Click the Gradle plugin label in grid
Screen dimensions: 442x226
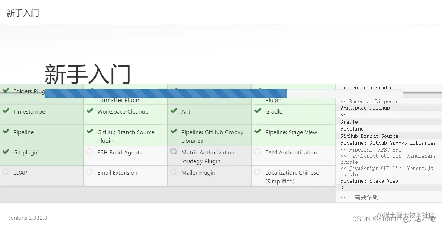tap(274, 112)
